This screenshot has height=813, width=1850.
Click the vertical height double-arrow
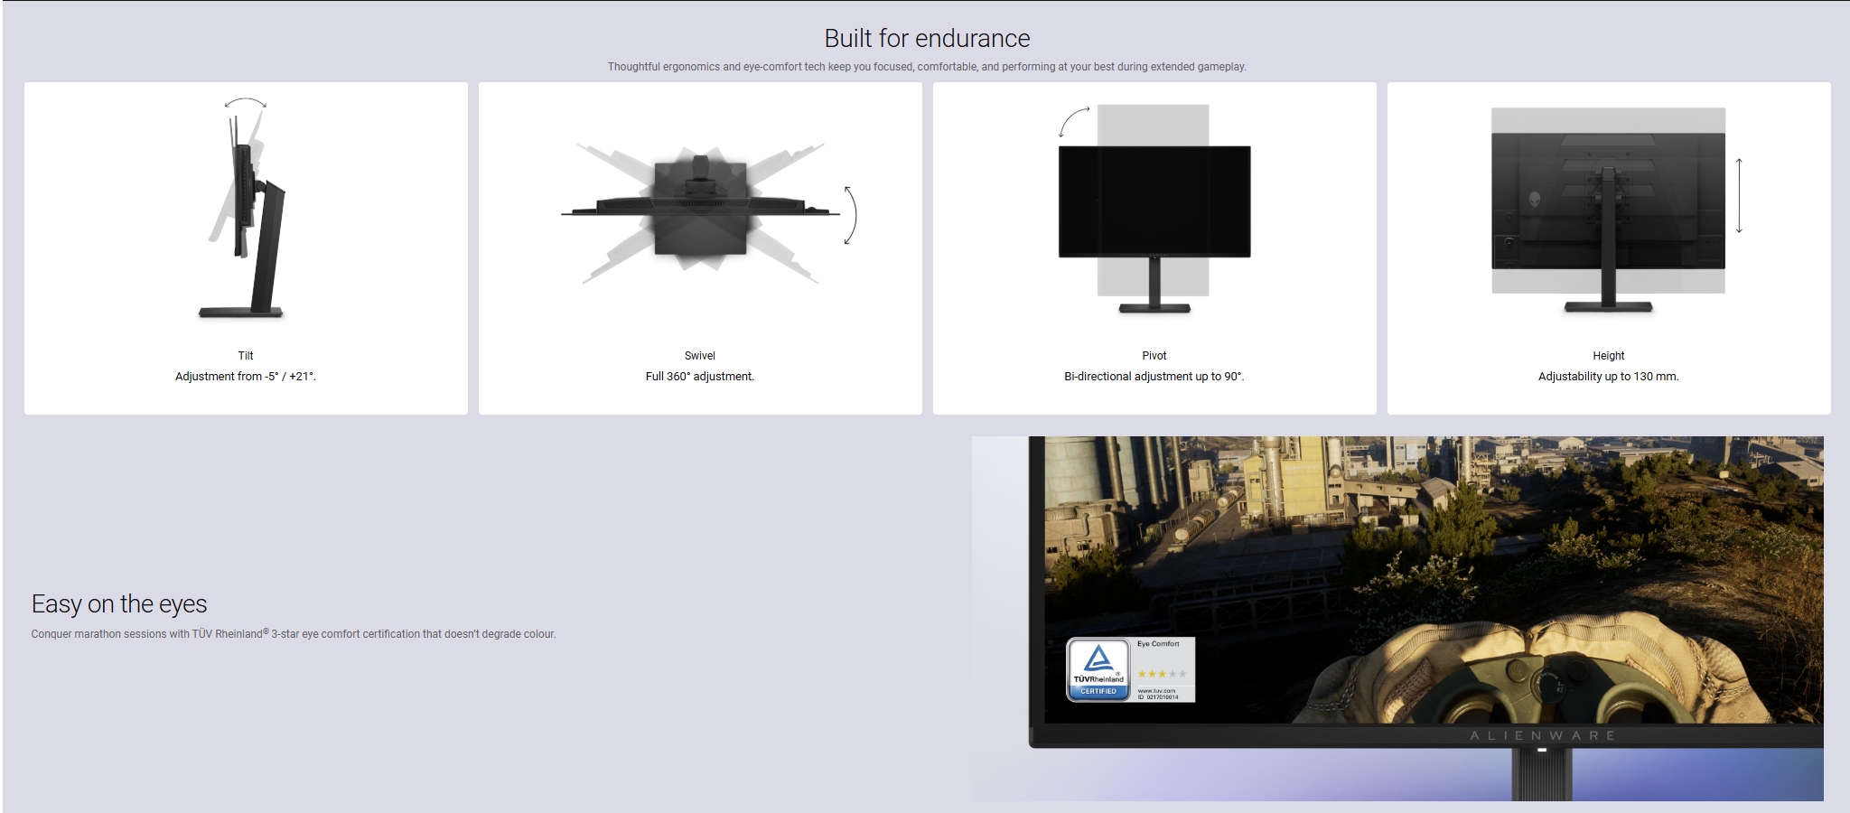(x=1739, y=195)
